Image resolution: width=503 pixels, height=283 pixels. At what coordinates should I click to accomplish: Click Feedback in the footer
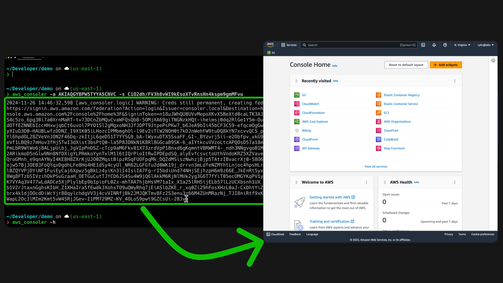point(295,234)
